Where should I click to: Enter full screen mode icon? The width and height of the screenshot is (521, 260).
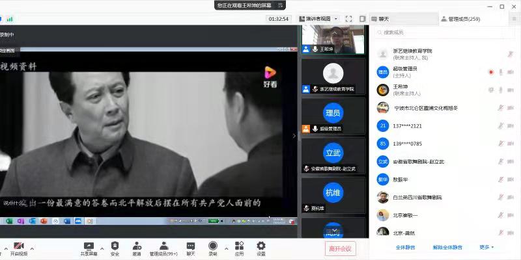(x=348, y=19)
